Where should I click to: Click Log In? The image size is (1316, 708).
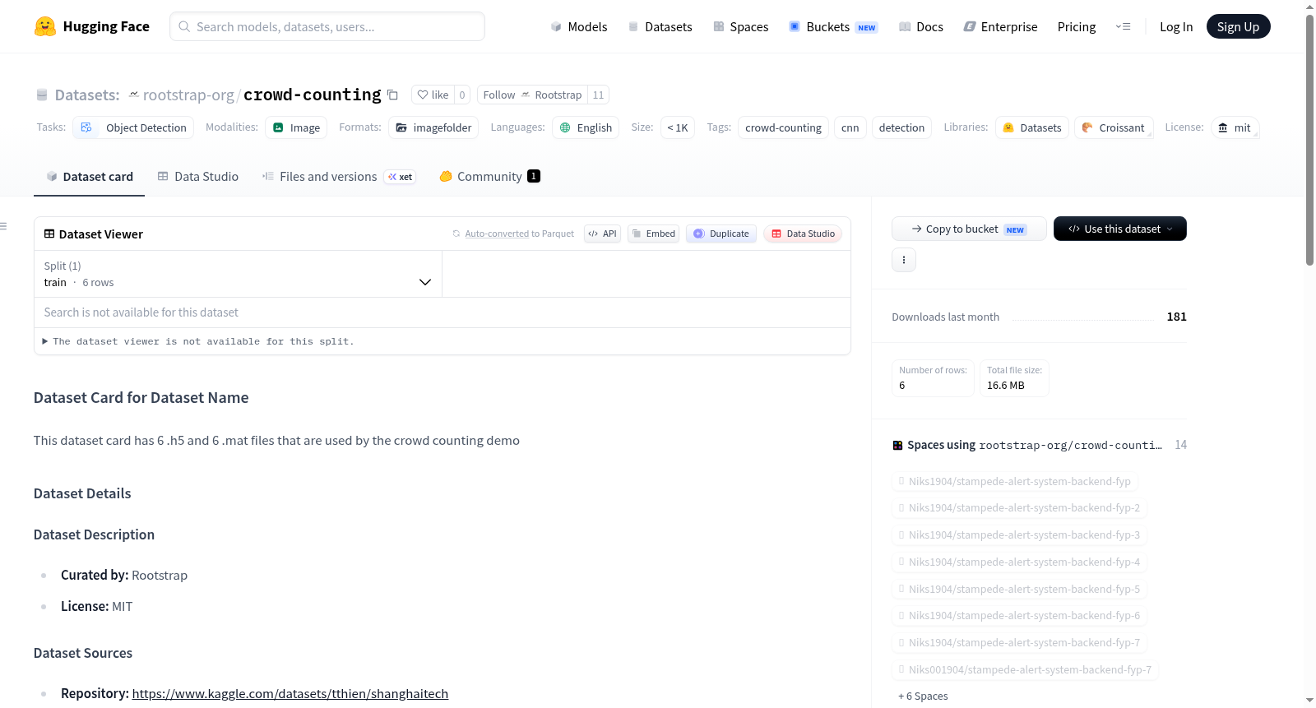(1176, 26)
